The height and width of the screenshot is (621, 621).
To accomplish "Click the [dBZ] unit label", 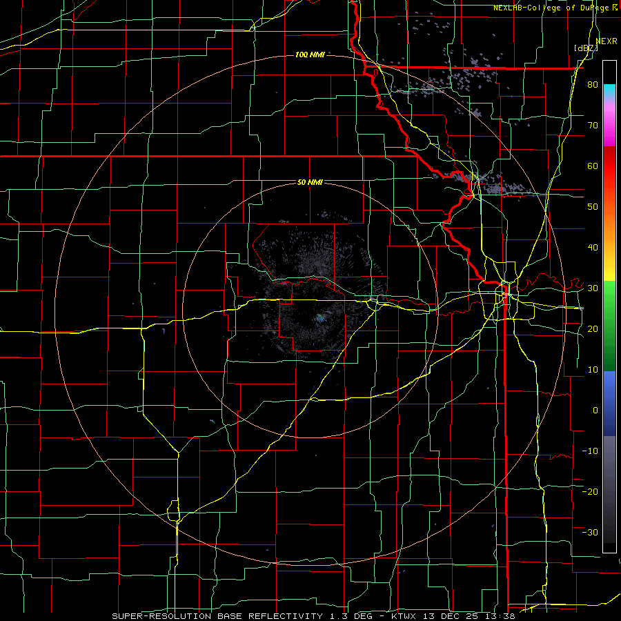I will click(586, 48).
